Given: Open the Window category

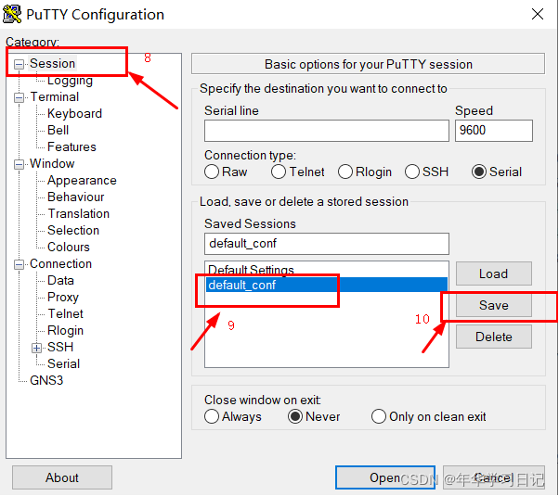Looking at the screenshot, I should pyautogui.click(x=52, y=164).
